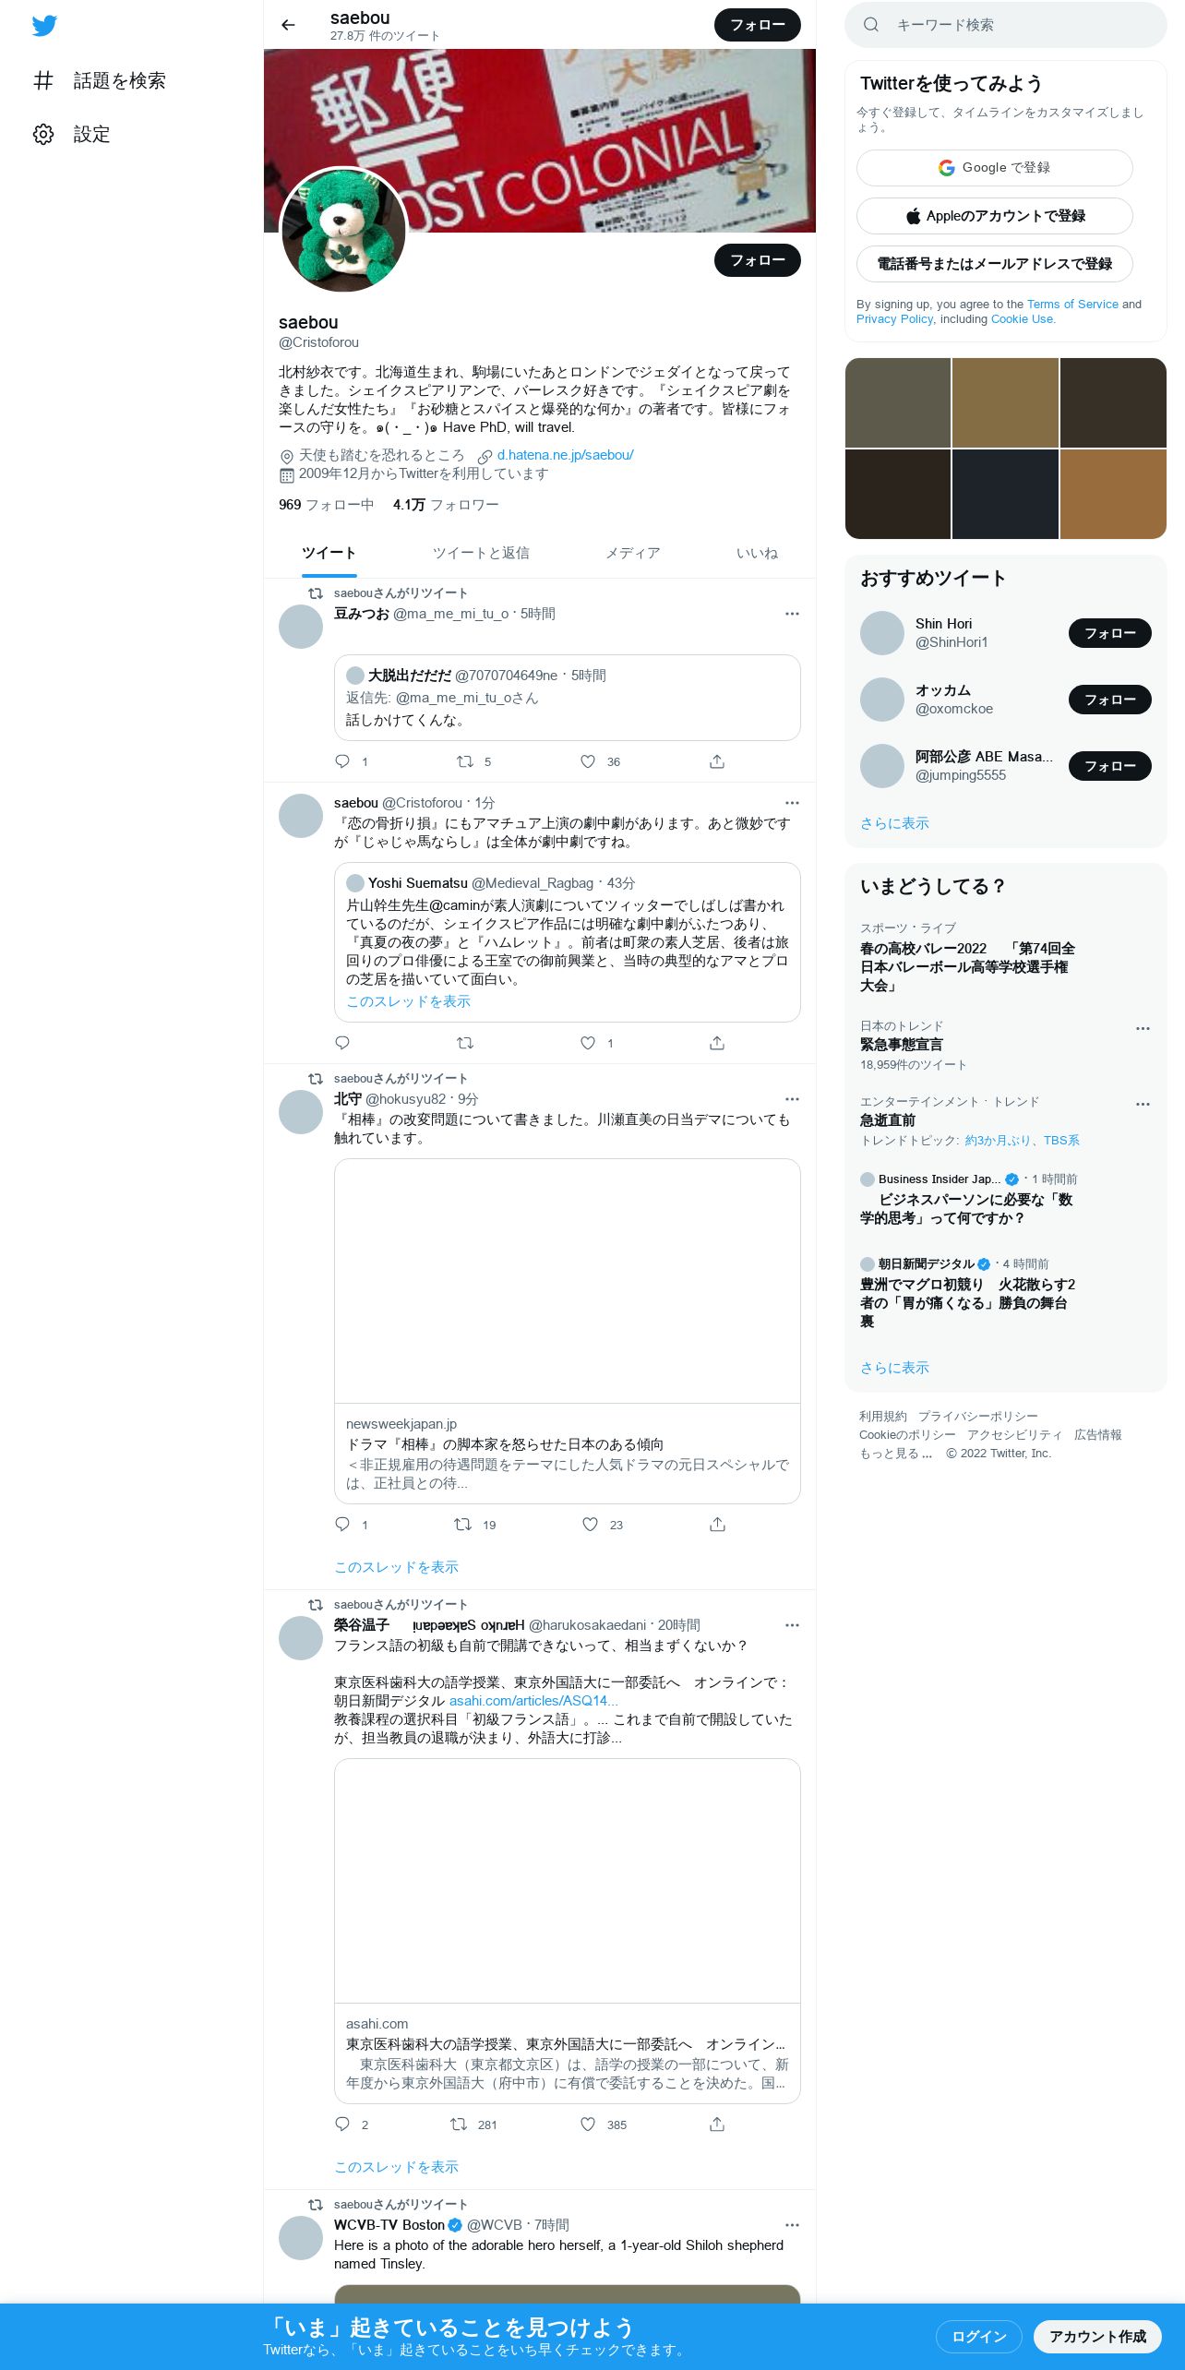Open Terms of Service link
This screenshot has width=1185, height=2370.
tap(1072, 305)
